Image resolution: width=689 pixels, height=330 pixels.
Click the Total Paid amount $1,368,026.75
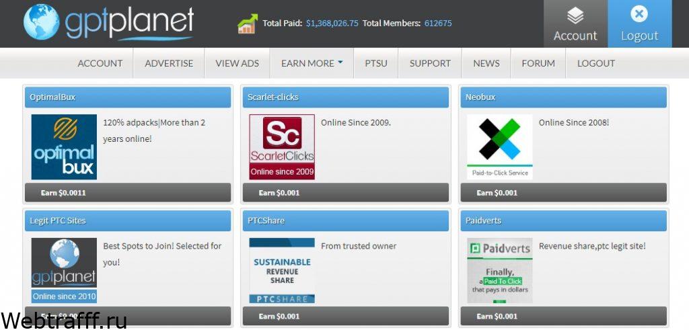click(x=332, y=24)
